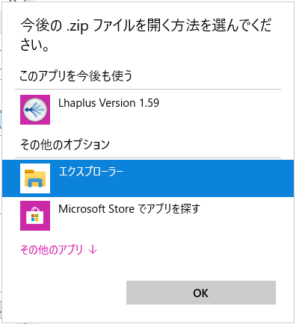
Task: Click the colored Windows logo on Store icon
Action: click(x=35, y=218)
